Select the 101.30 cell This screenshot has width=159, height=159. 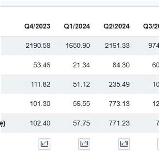coord(40,104)
